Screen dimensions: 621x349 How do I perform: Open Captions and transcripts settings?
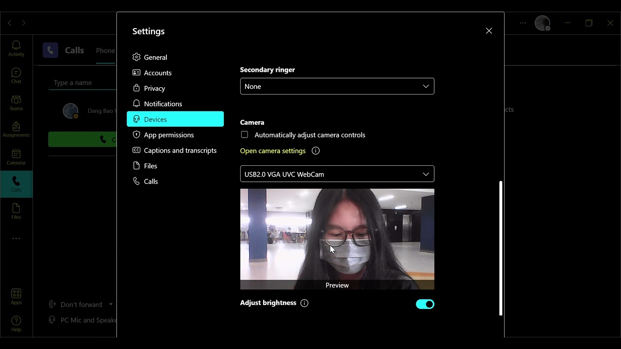175,150
